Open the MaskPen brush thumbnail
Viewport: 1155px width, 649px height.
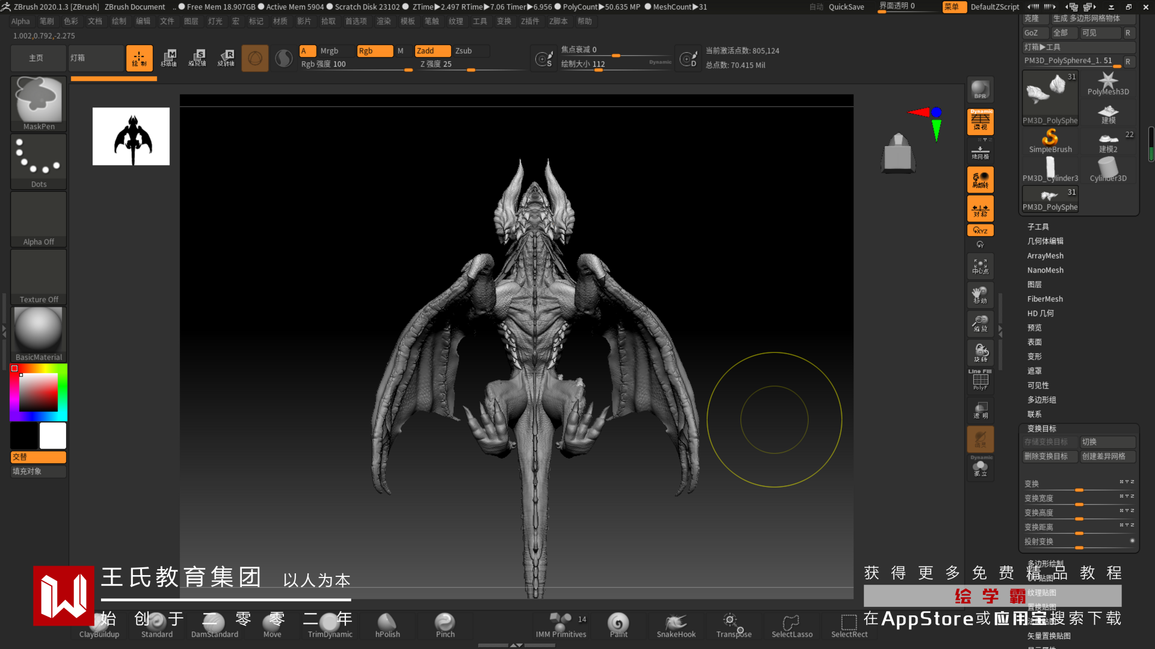tap(38, 103)
